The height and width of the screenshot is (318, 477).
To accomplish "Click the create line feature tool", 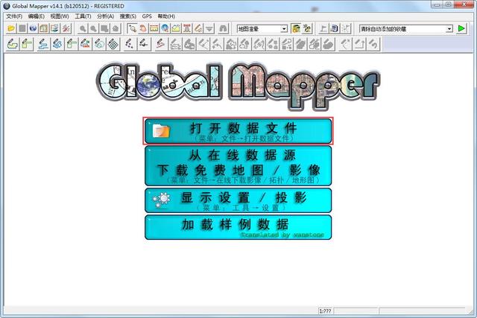I will pos(43,44).
